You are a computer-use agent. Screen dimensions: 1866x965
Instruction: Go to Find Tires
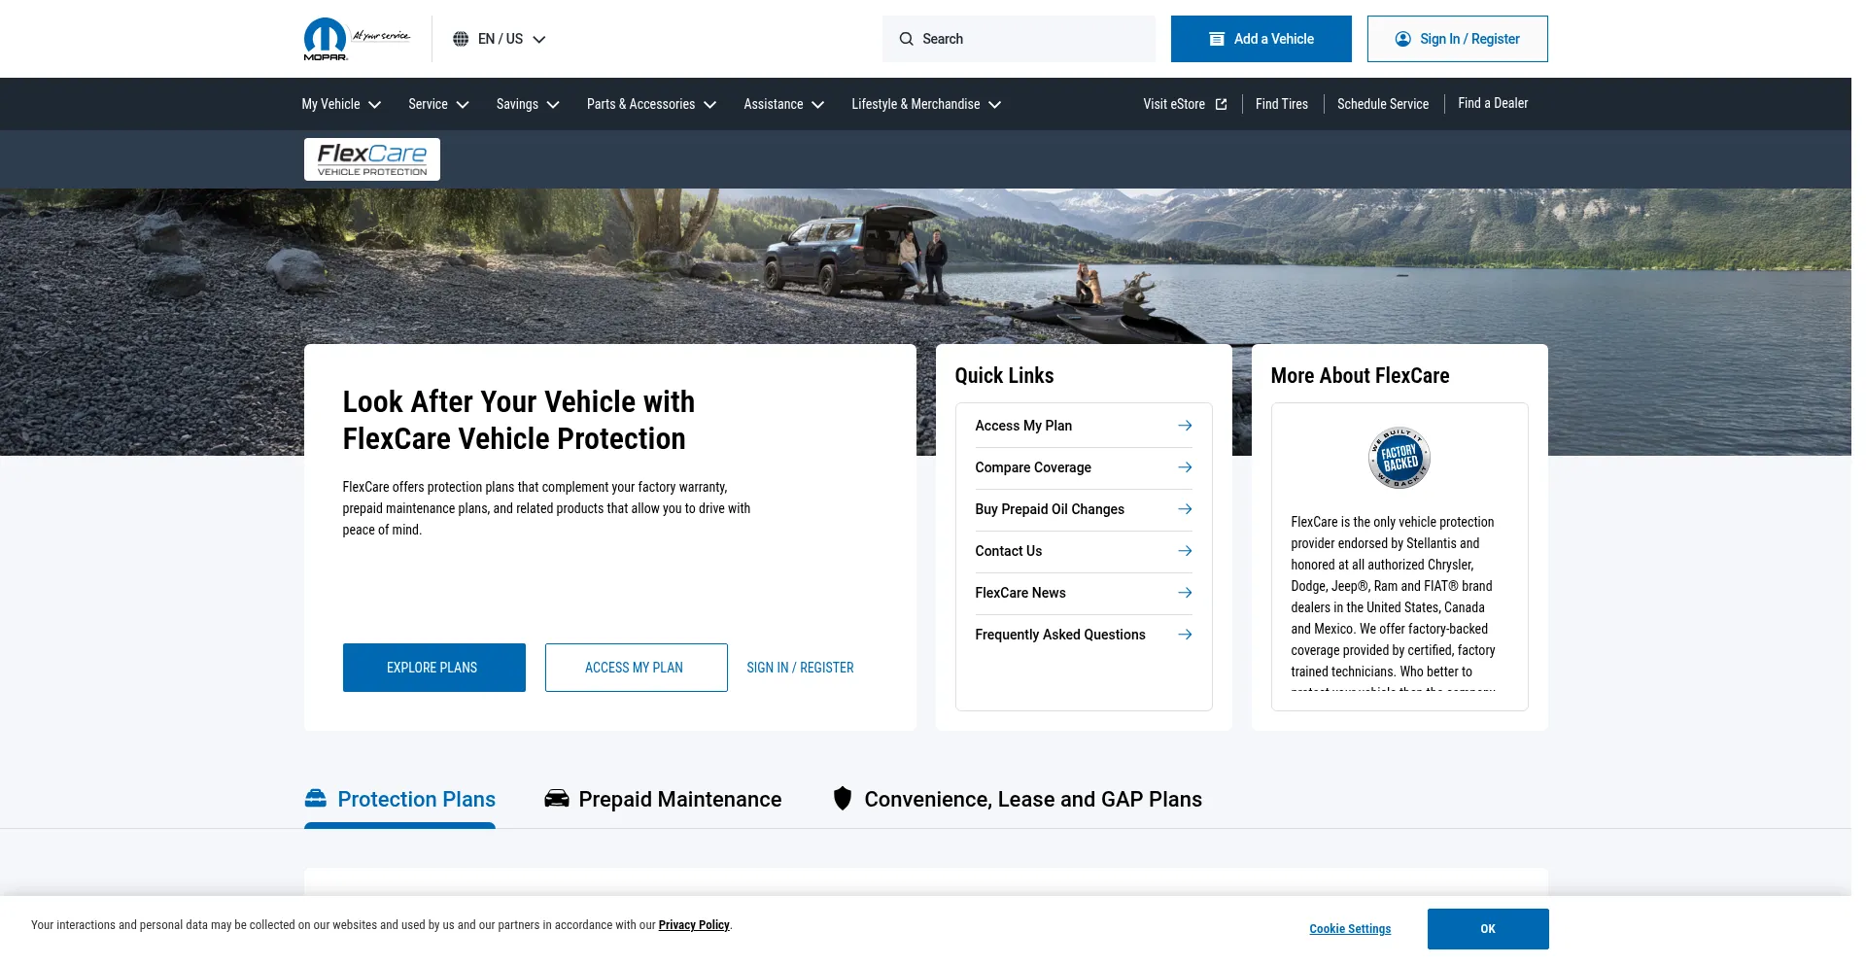1282,104
